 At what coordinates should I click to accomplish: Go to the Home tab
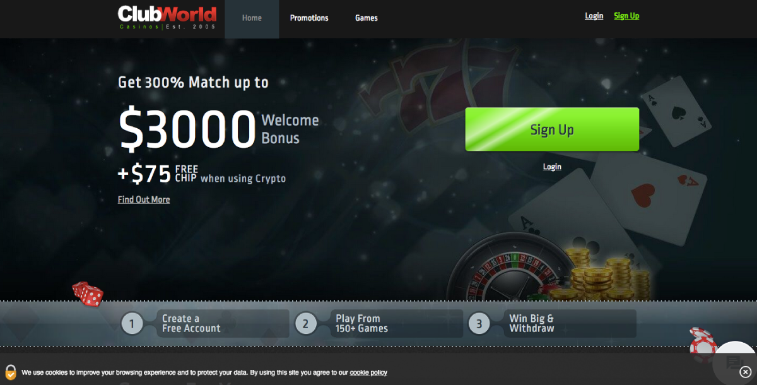[252, 18]
